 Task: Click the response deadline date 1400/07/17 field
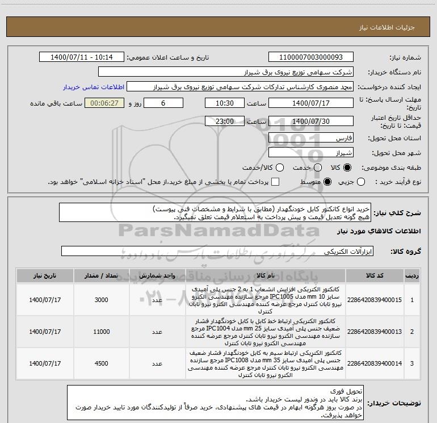coord(311,103)
